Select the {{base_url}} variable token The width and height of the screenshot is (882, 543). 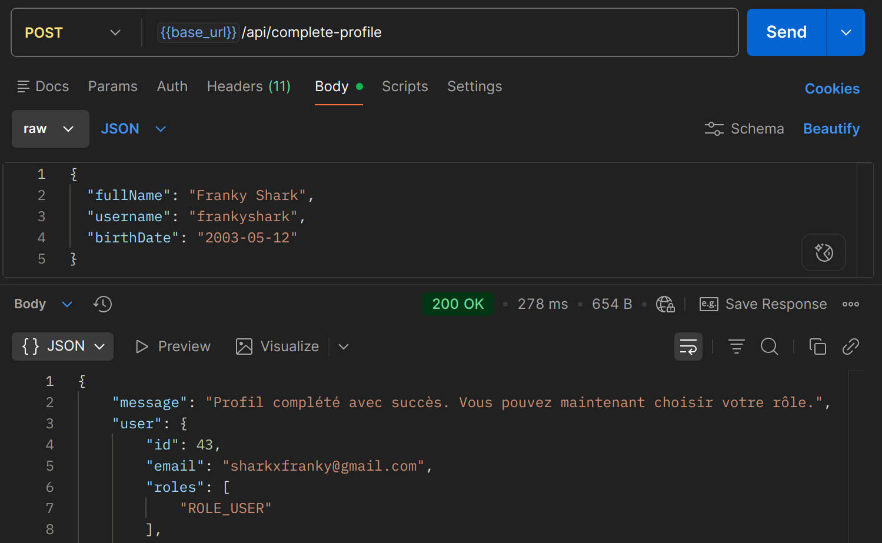198,32
